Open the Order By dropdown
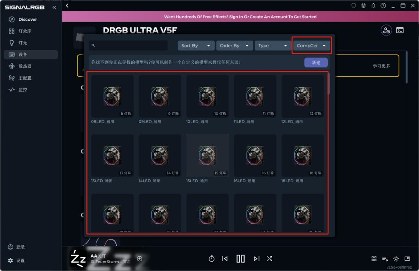 (234, 46)
